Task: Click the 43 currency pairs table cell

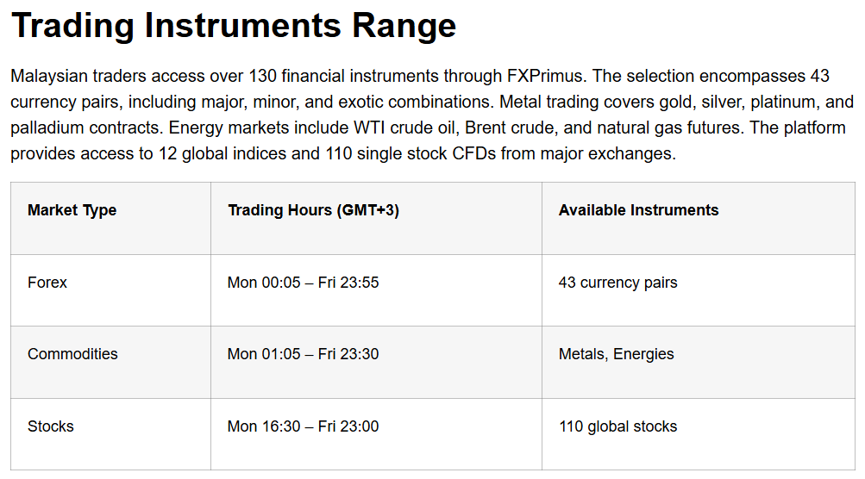Action: [617, 283]
